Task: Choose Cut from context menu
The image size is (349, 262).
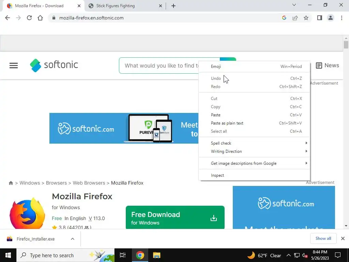Action: pos(254,99)
